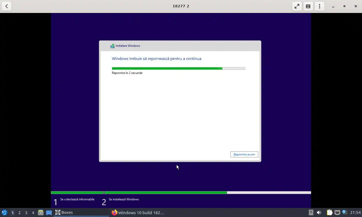Click the 21:54 clock
The image size is (362, 217).
pyautogui.click(x=355, y=212)
